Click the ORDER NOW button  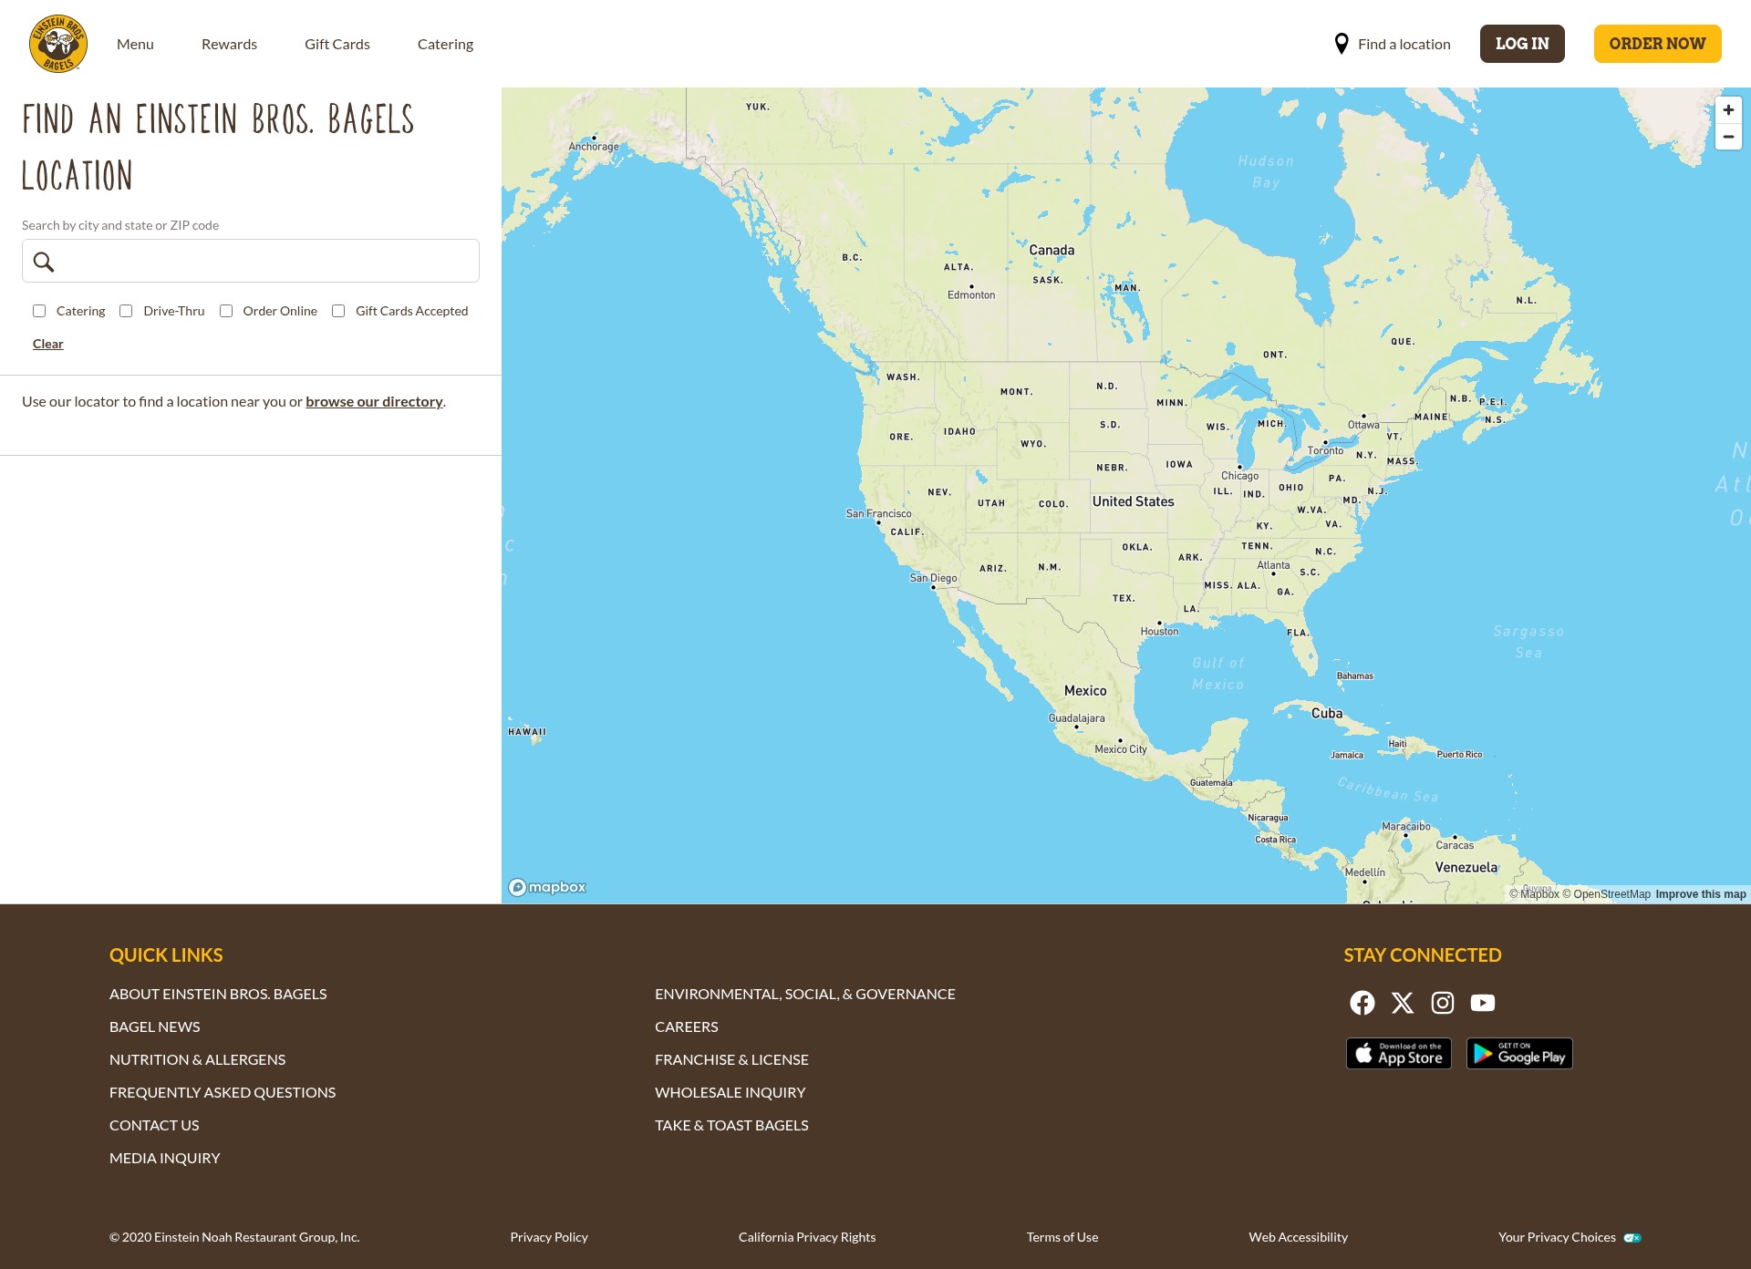click(1657, 44)
